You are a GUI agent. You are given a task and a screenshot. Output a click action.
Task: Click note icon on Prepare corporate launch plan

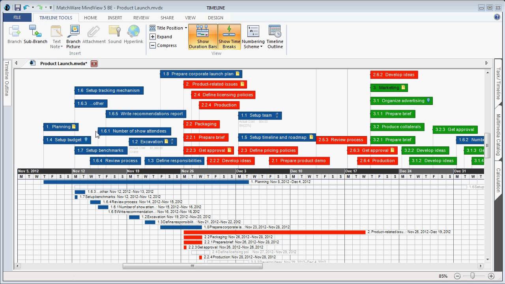(238, 74)
